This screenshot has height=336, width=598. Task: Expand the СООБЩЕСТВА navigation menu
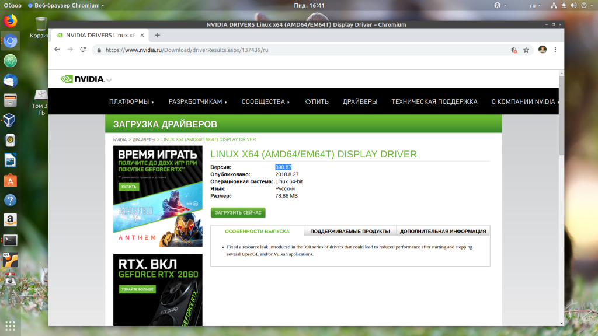pyautogui.click(x=266, y=101)
